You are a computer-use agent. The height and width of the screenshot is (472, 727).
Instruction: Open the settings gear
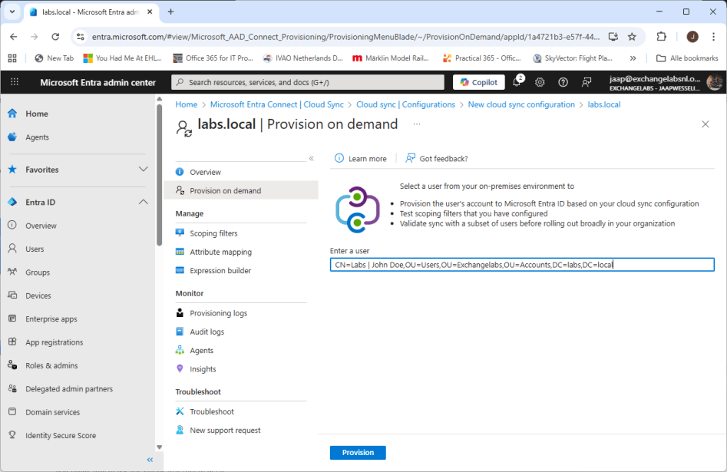pos(539,81)
